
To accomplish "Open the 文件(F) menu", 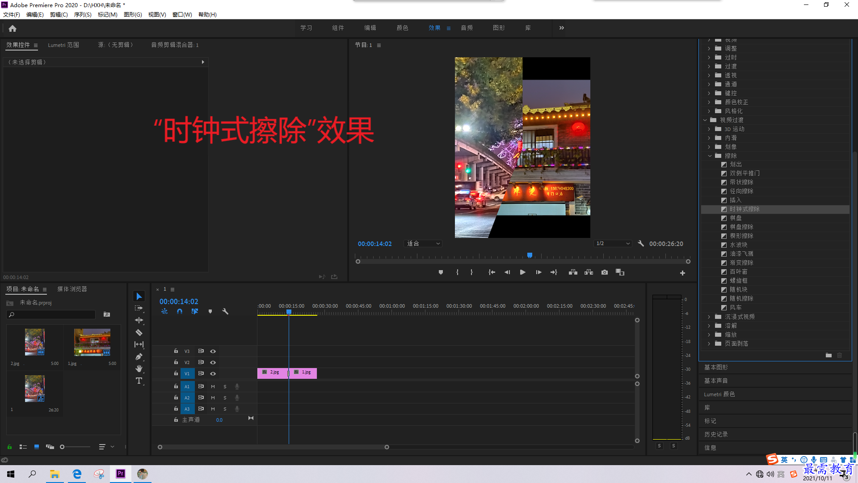I will pyautogui.click(x=12, y=15).
